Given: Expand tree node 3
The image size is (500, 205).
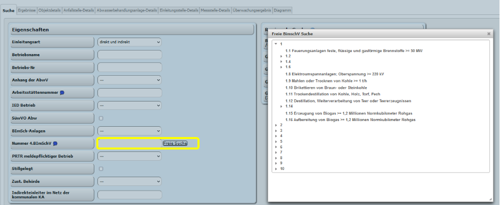Looking at the screenshot, I should (276, 131).
